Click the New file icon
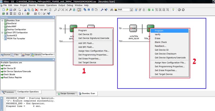This screenshot has height=111, width=215. tap(3, 10)
